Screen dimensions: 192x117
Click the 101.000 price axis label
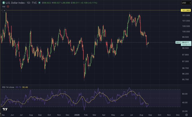point(186,21)
